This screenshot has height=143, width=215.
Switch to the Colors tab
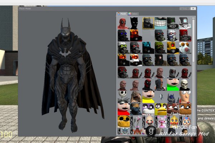[x=133, y=14]
